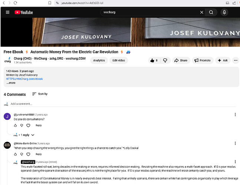Click the '3 years ago' timestamp of @Make-Bank-Online
This screenshot has width=240, height=185.
[43, 144]
